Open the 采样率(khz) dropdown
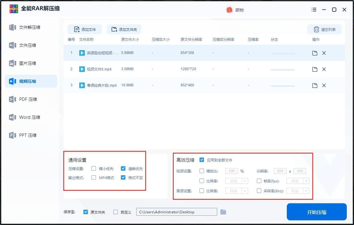 [298, 191]
